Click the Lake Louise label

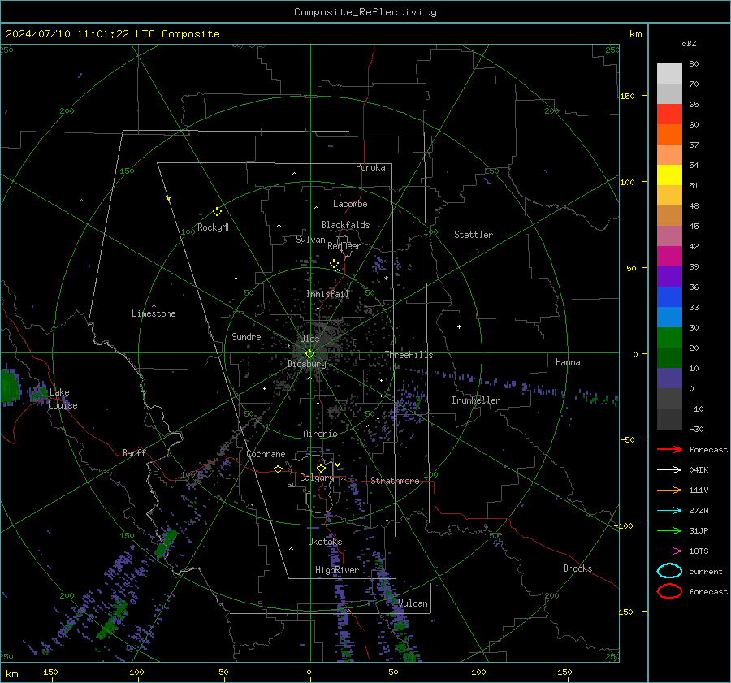pos(63,399)
